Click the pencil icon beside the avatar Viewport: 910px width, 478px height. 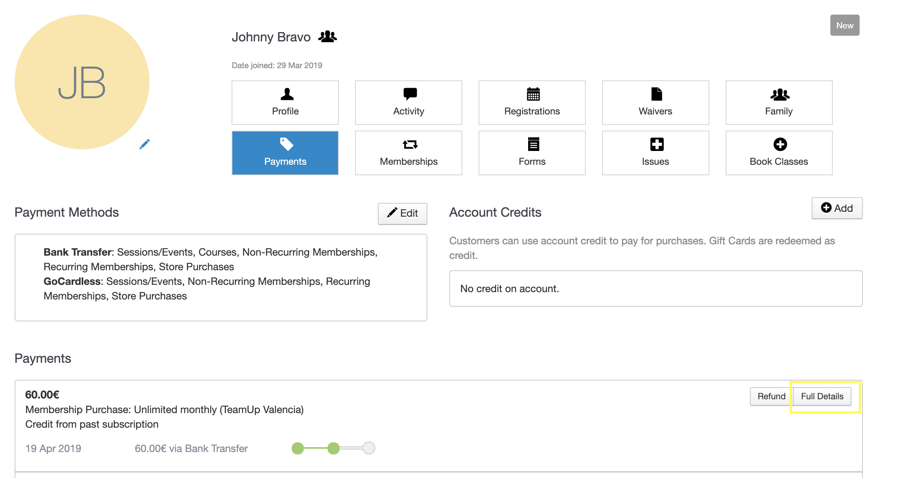tap(144, 144)
